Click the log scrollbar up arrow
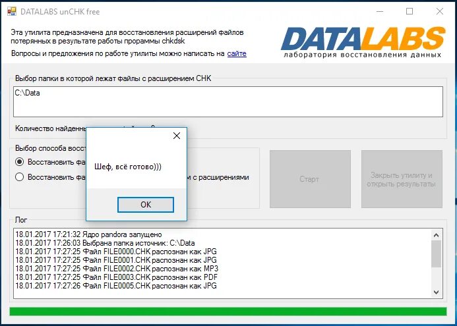The width and height of the screenshot is (457, 326). click(x=436, y=235)
